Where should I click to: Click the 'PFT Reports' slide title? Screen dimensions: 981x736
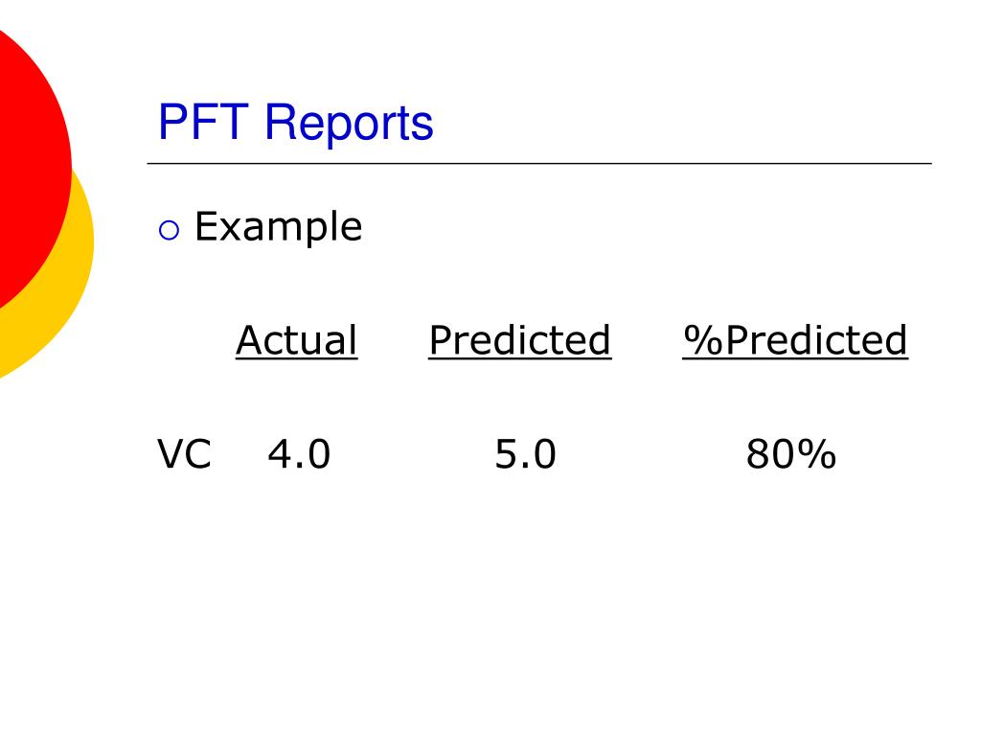click(x=295, y=124)
